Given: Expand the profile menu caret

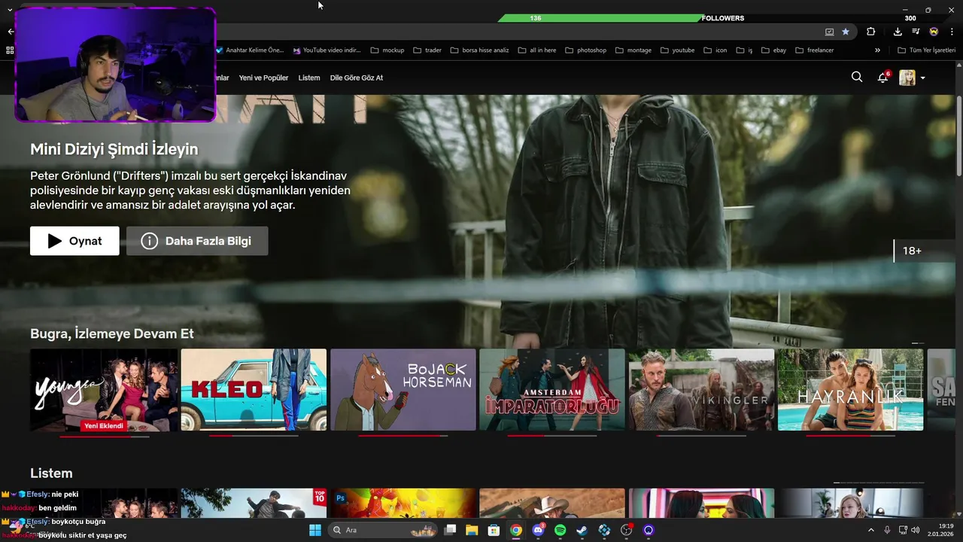Looking at the screenshot, I should [x=923, y=78].
